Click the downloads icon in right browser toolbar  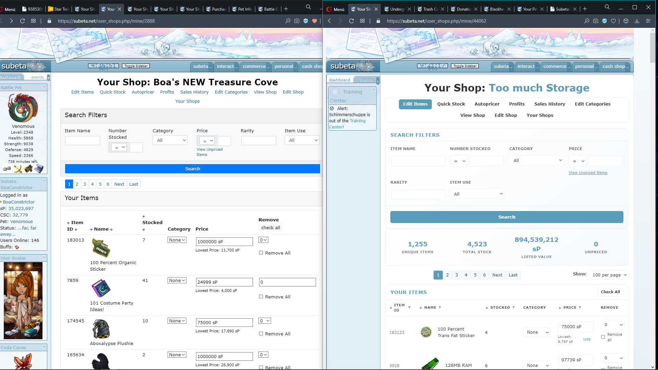coord(637,21)
